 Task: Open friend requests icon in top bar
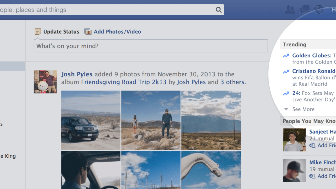point(290,10)
